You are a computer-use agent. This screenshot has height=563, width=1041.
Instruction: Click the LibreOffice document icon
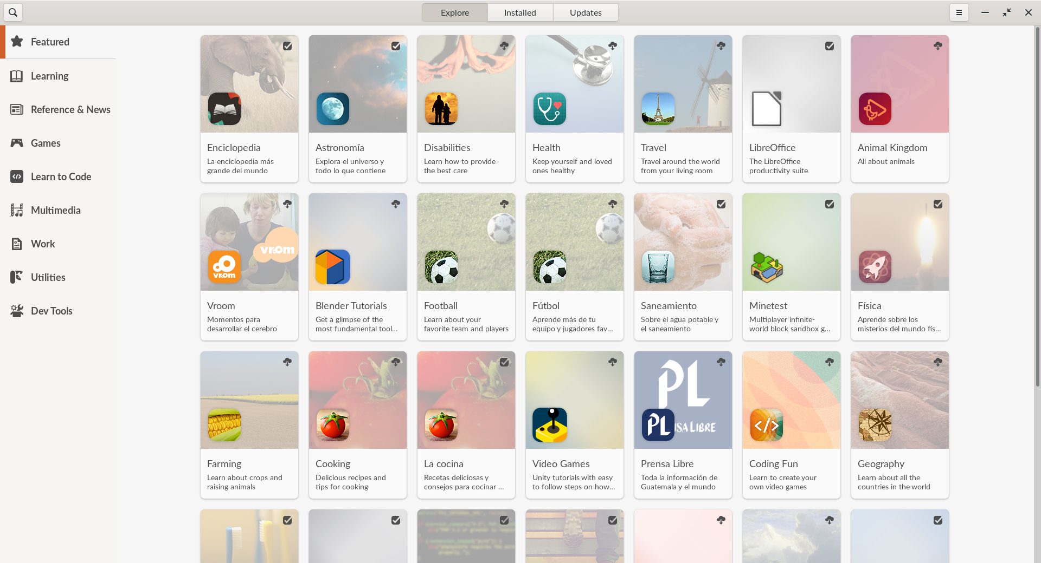click(x=767, y=109)
